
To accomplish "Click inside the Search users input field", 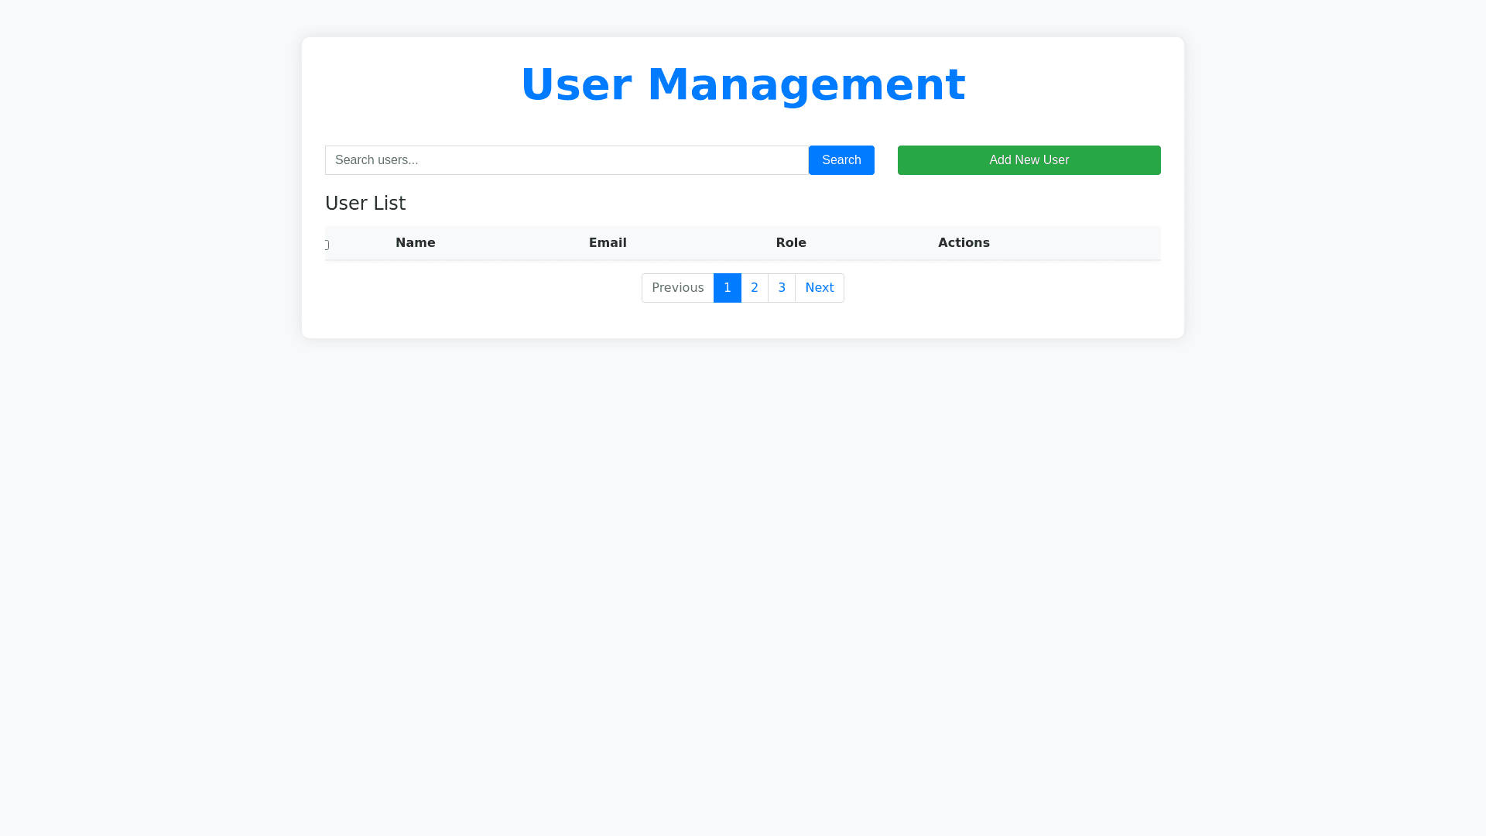I will point(567,160).
